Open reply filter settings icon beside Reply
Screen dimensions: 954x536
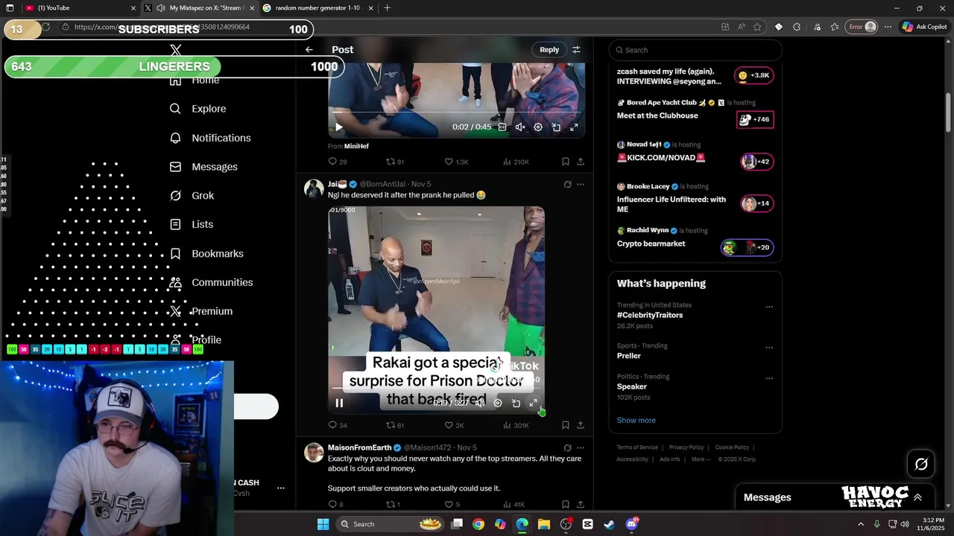coord(576,50)
